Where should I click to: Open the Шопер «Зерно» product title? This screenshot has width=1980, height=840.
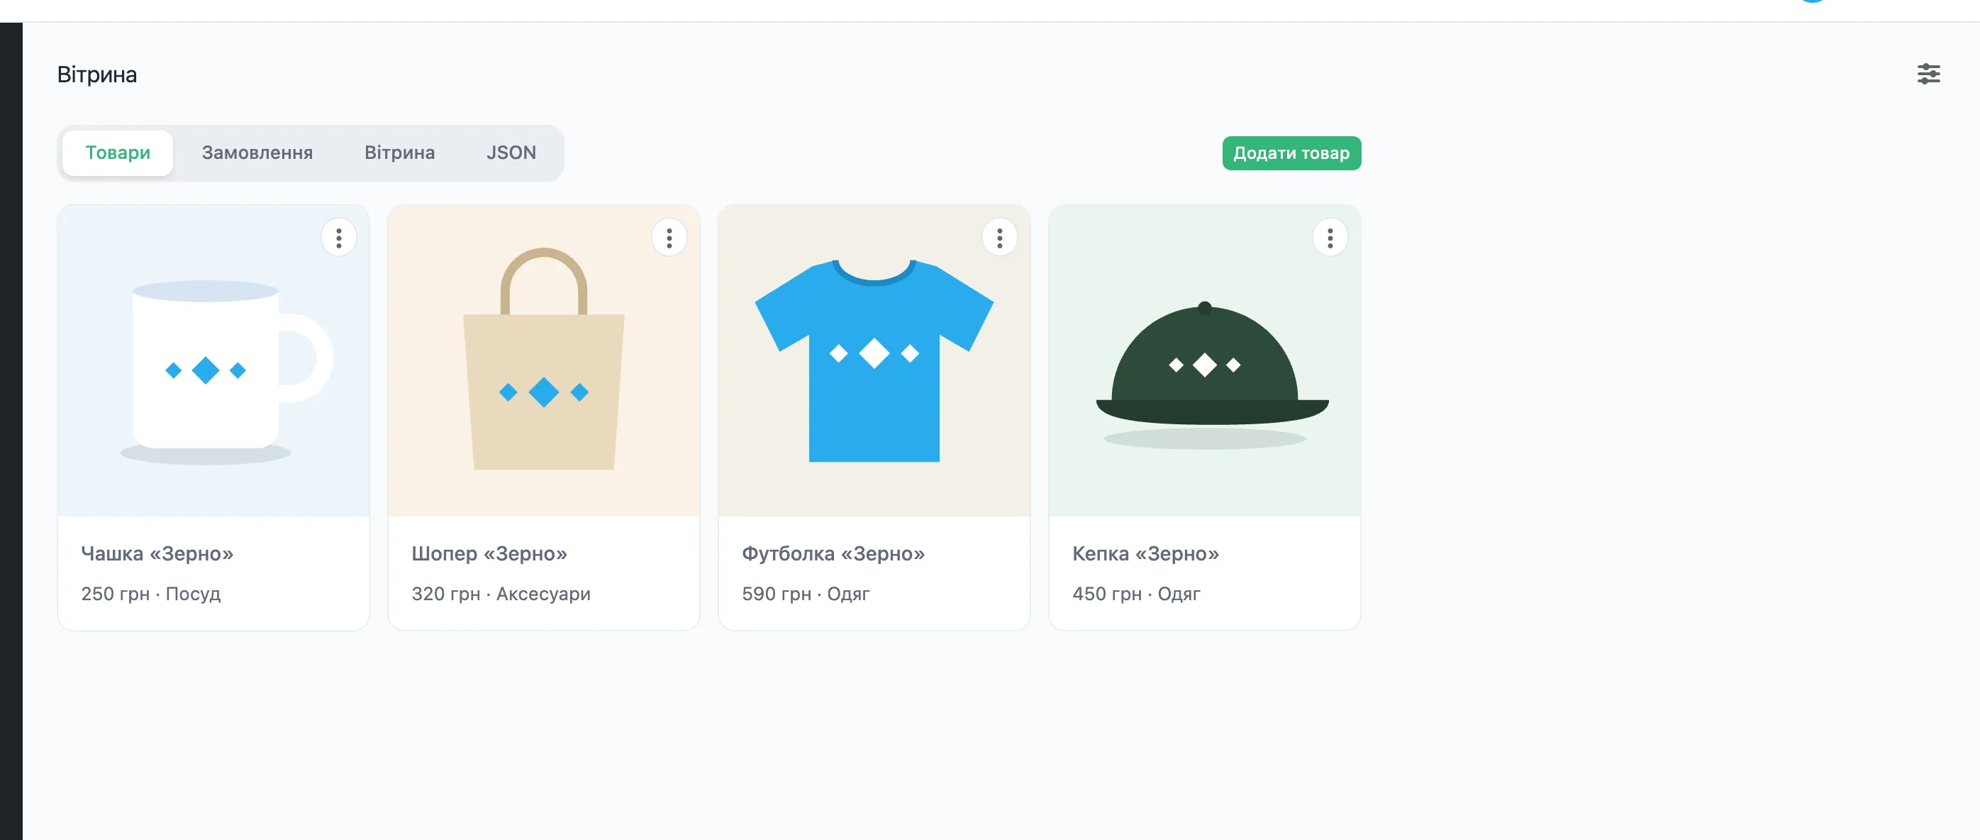489,554
